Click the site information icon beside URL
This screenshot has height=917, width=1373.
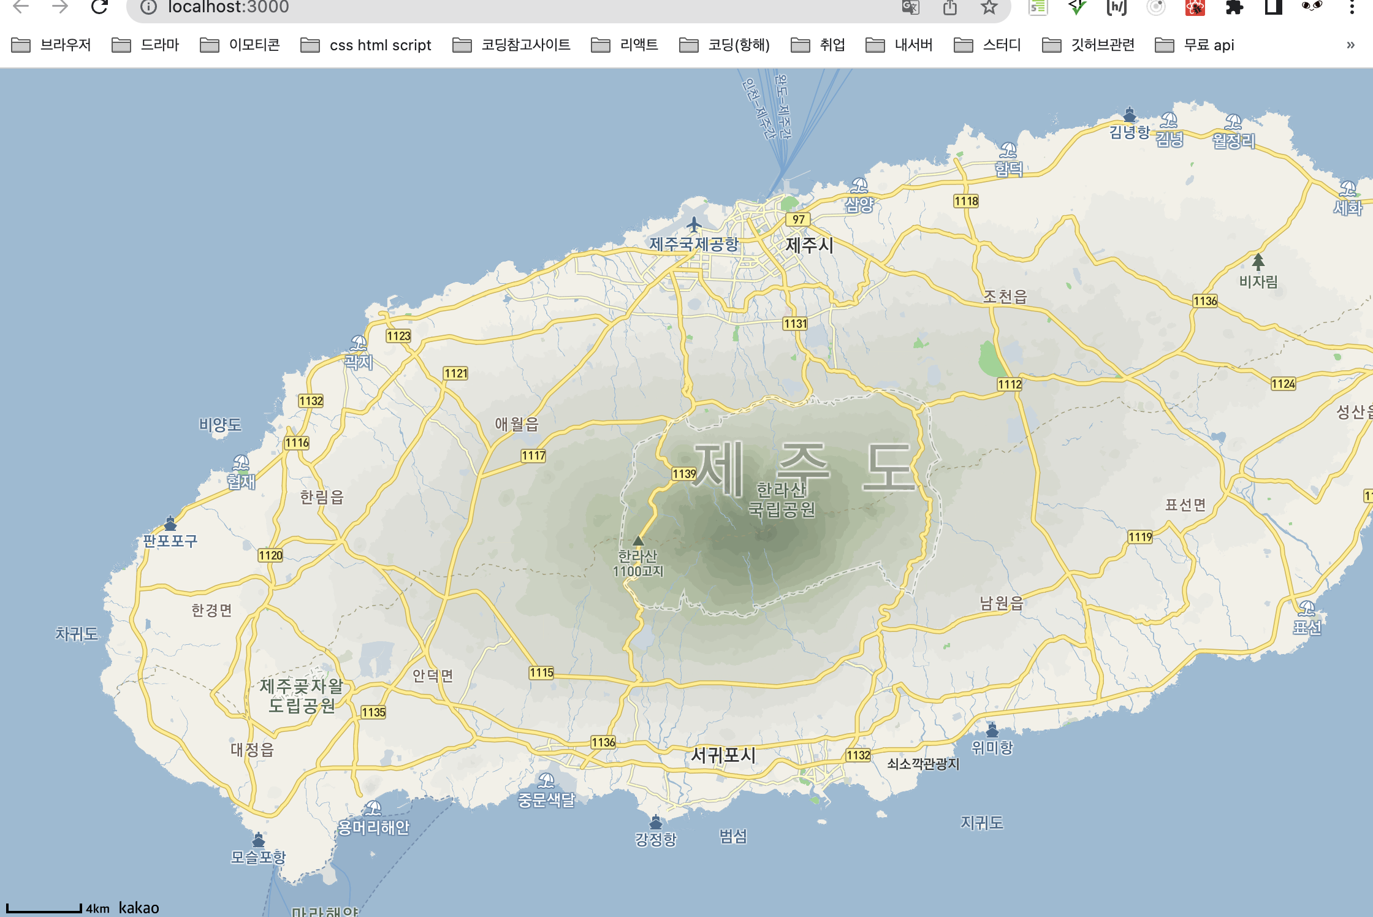(x=148, y=7)
